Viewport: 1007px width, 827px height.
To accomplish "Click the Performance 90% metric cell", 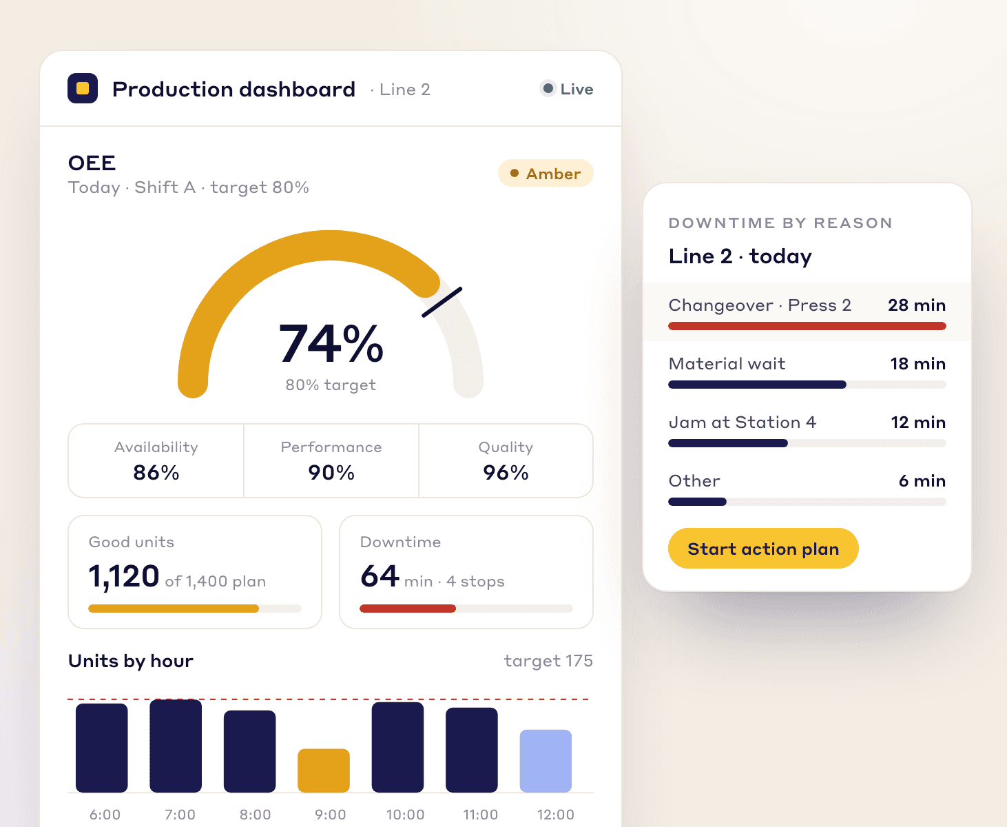I will point(331,460).
